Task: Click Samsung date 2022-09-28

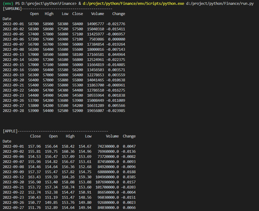Action: [13, 110]
